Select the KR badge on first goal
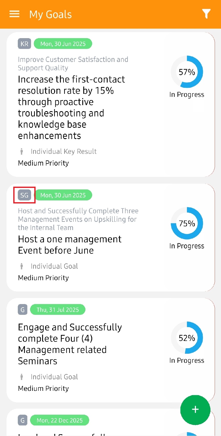This screenshot has height=436, width=221. 24,44
